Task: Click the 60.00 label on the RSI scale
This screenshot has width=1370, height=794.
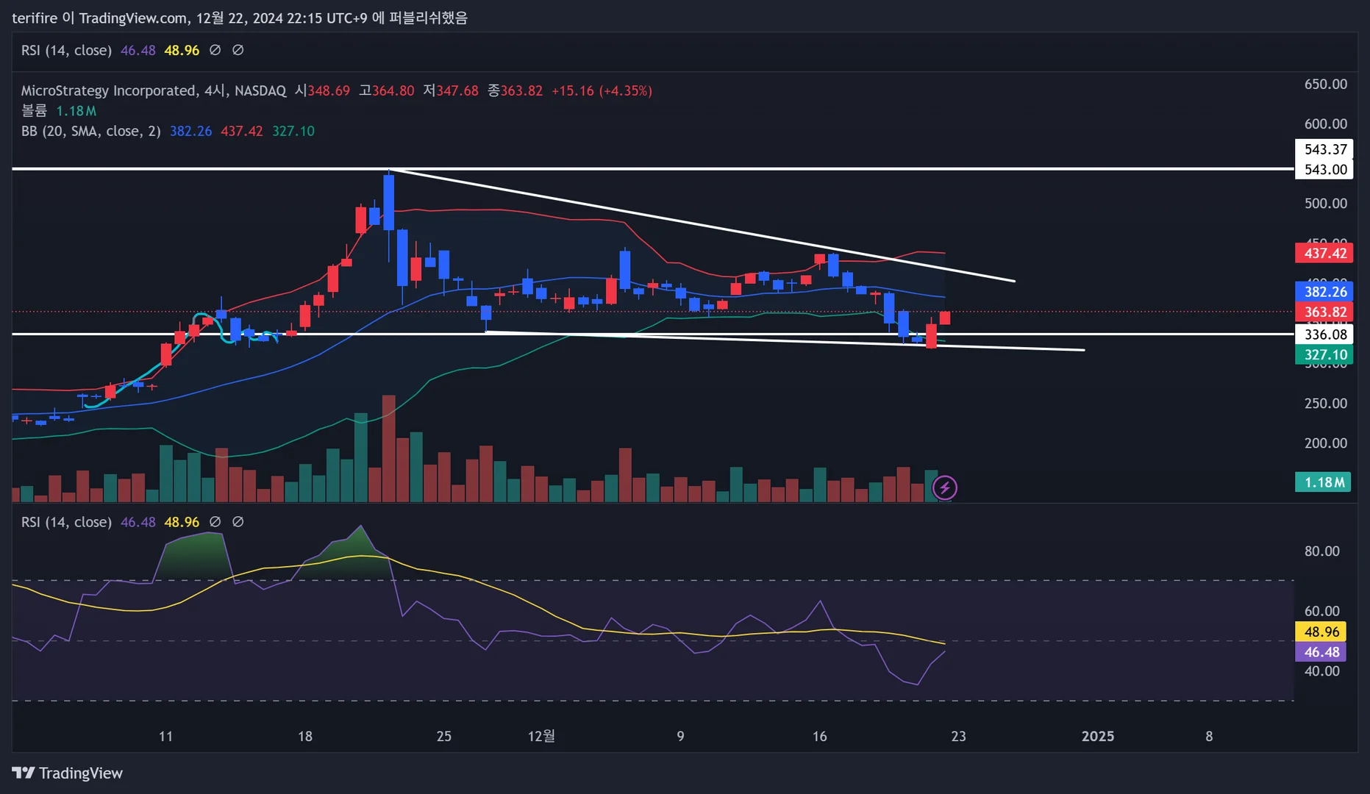Action: (x=1322, y=611)
